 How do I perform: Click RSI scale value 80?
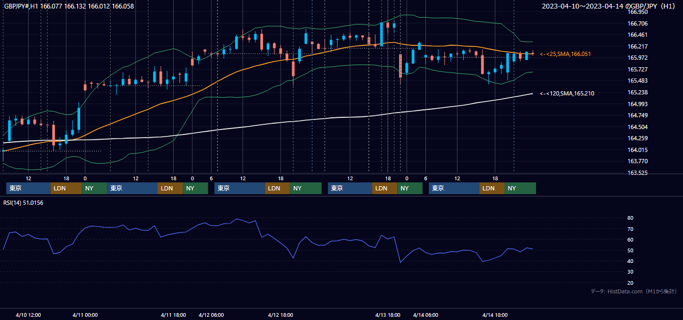[630, 218]
